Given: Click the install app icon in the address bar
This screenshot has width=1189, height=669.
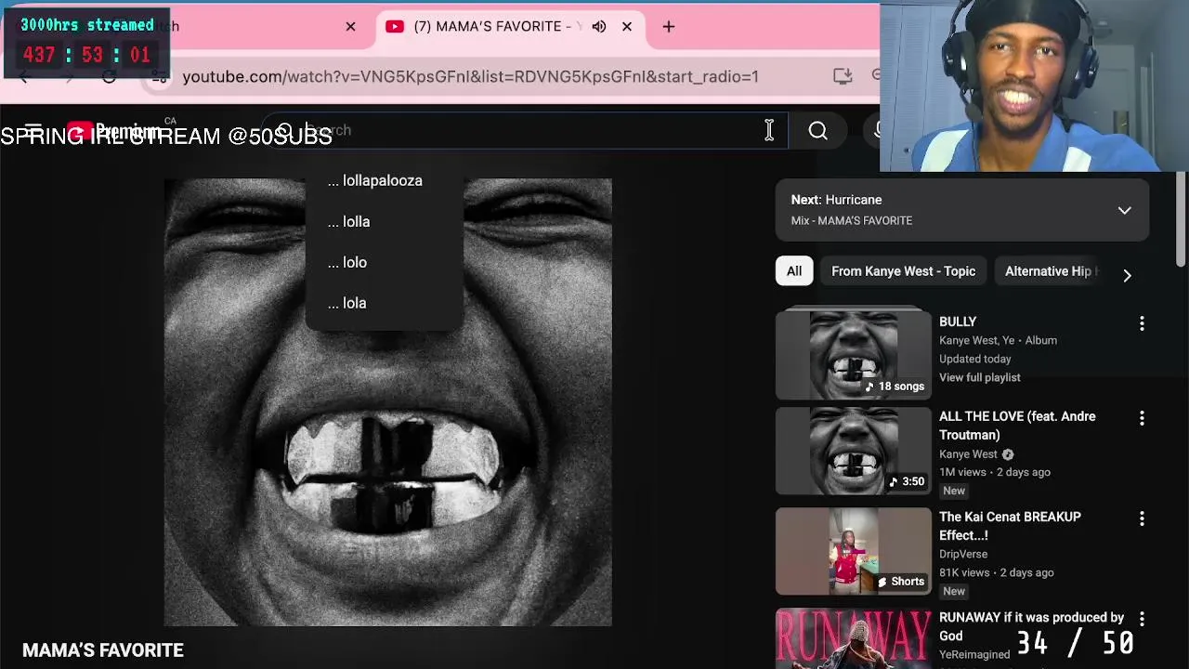Looking at the screenshot, I should click(843, 76).
